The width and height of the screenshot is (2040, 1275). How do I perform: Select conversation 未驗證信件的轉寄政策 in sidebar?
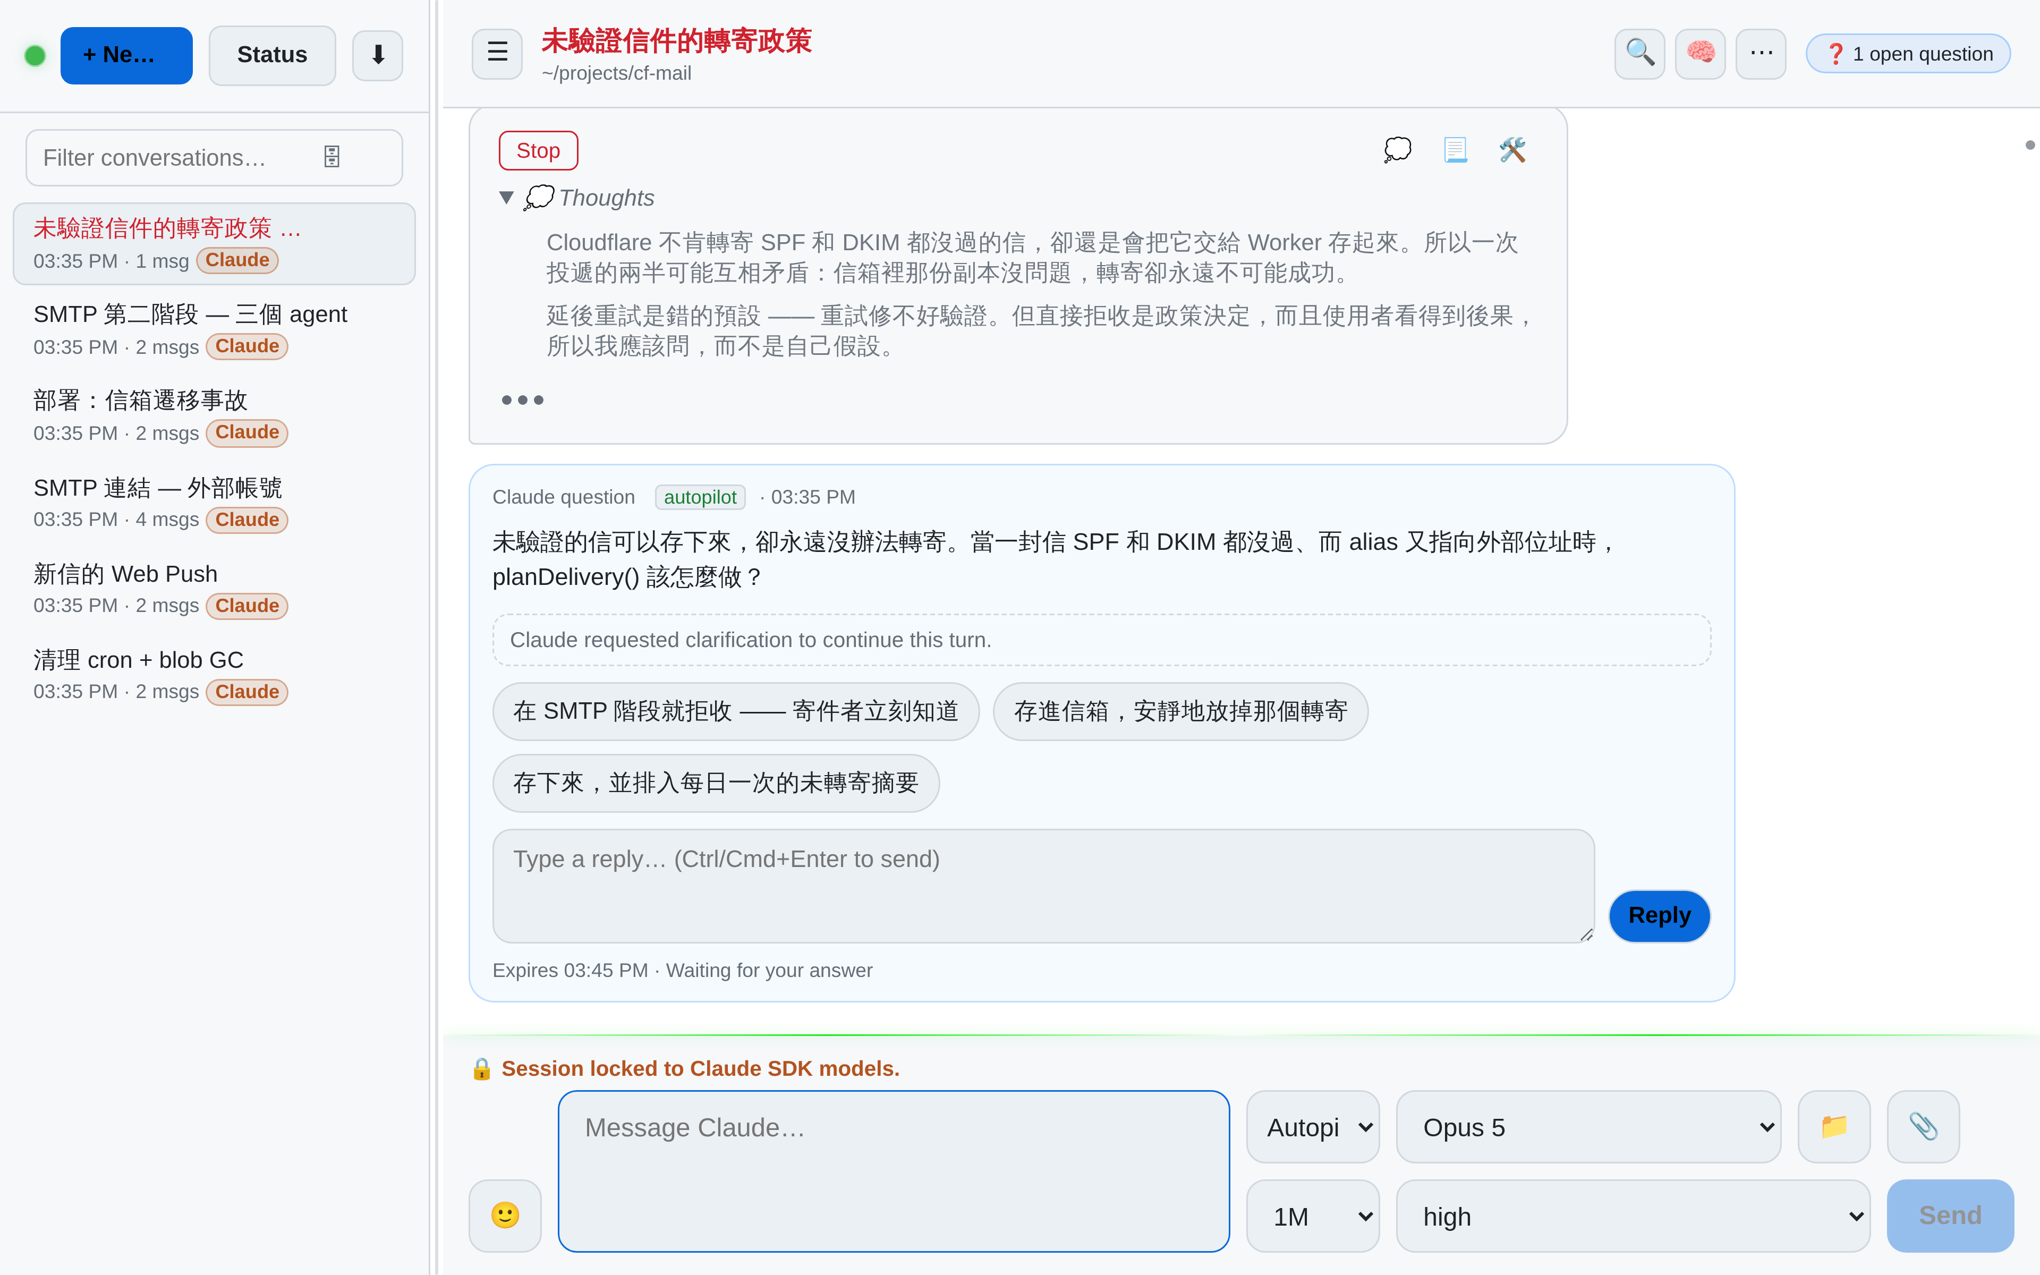tap(214, 244)
